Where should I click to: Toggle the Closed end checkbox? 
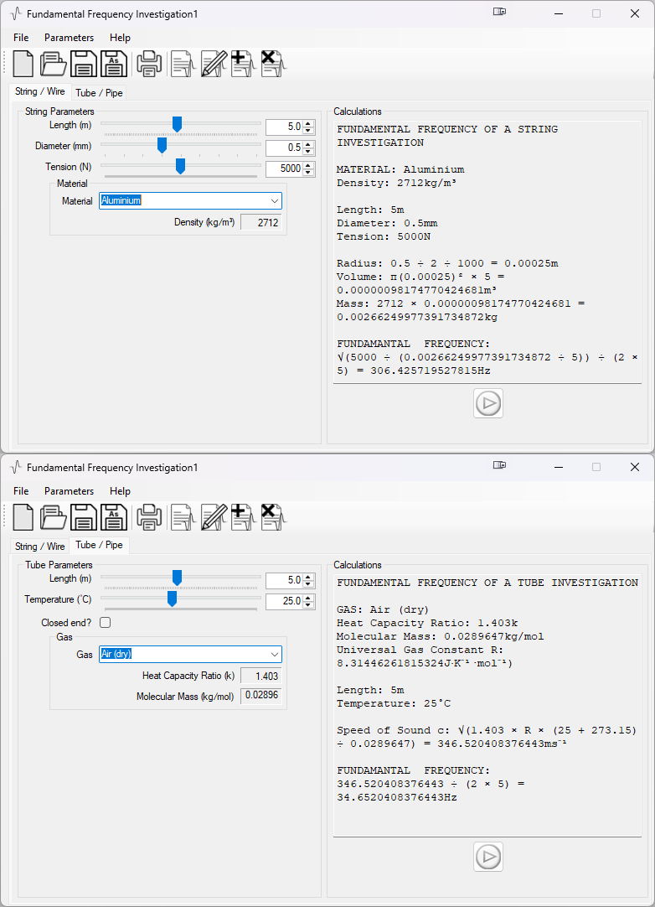106,623
